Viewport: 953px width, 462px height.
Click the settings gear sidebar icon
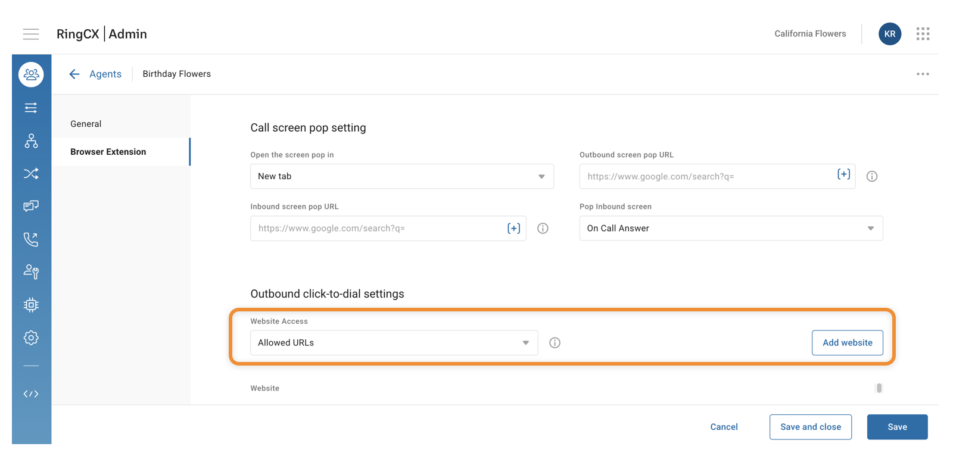tap(31, 338)
